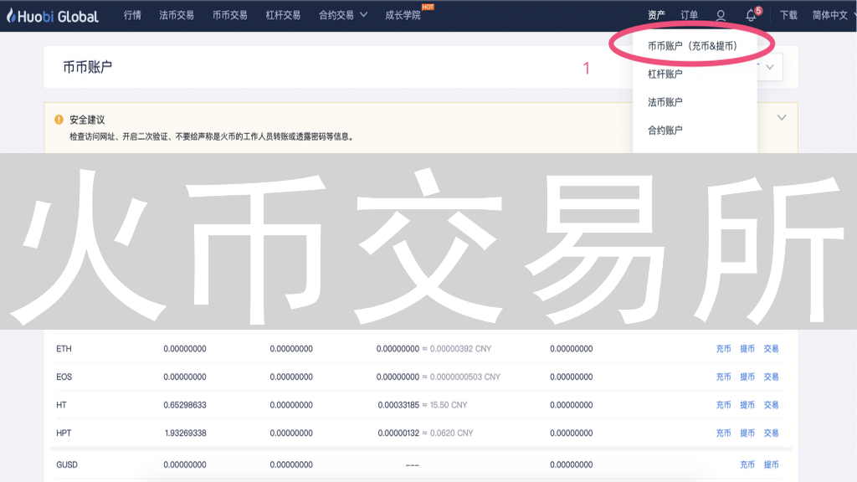
Task: Select 杠杆账户 from assets dropdown
Action: [665, 74]
